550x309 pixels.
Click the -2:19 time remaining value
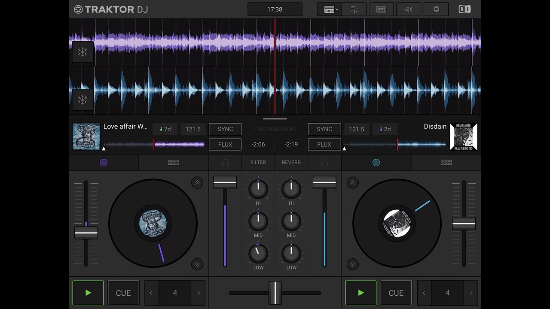[x=291, y=145]
